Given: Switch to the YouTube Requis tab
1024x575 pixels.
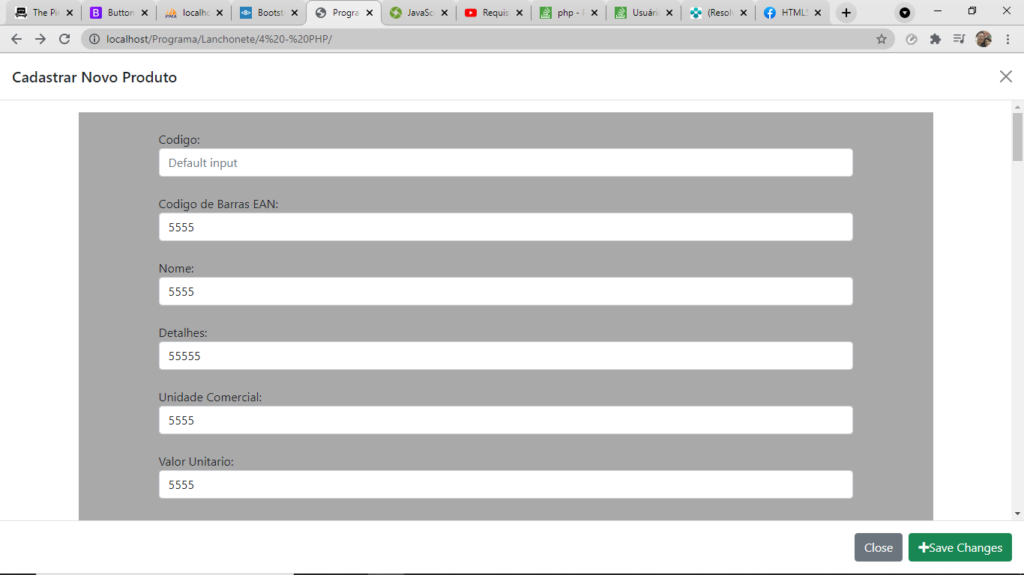Looking at the screenshot, I should (493, 13).
